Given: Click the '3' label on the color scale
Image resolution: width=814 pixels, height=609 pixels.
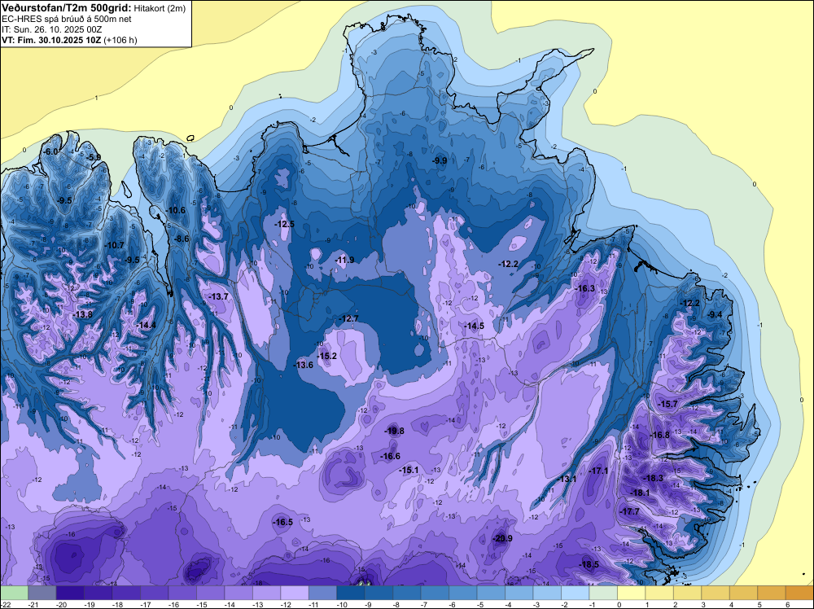Looking at the screenshot, I should (703, 604).
